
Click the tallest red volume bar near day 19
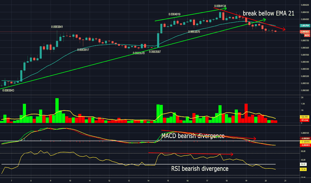[x=246, y=113]
